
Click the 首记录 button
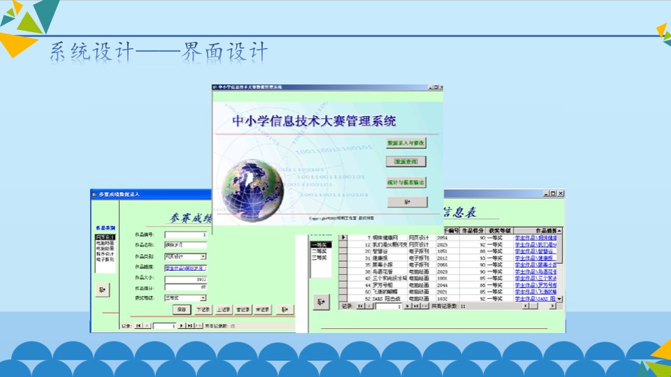[x=243, y=309]
